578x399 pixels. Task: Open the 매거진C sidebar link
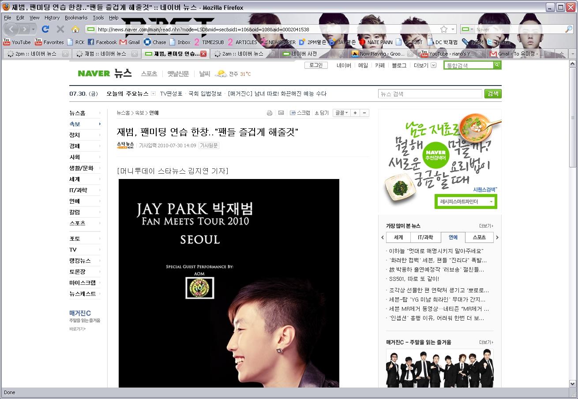80,313
